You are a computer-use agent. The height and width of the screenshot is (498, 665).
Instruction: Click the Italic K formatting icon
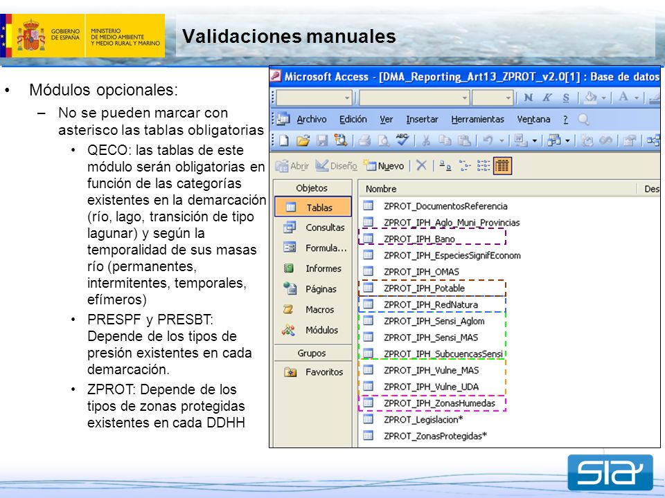547,98
